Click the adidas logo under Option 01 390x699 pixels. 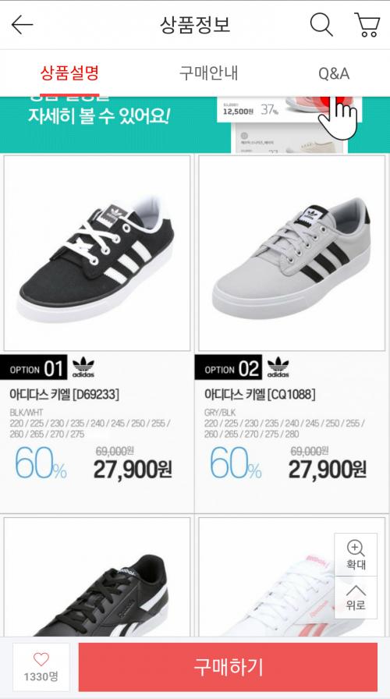tap(83, 367)
